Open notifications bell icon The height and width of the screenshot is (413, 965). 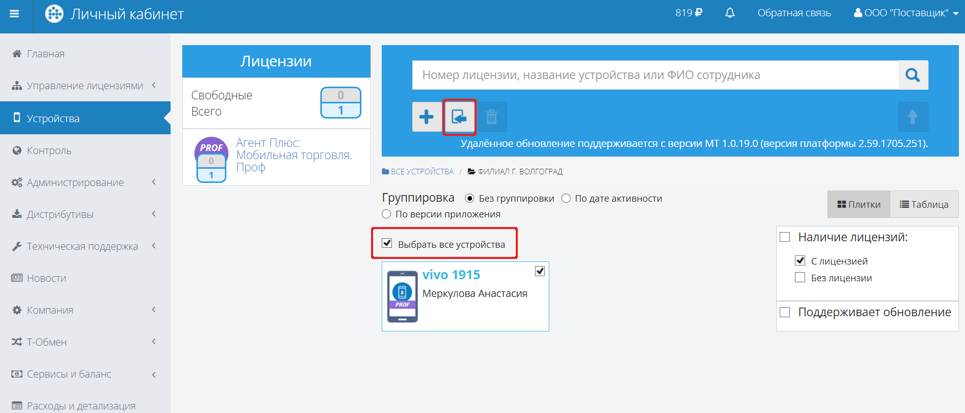[x=729, y=13]
